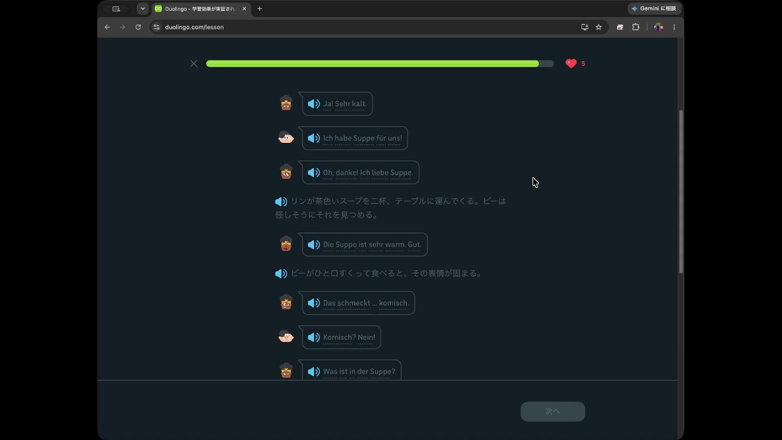Click the install app icon in address bar

pyautogui.click(x=585, y=27)
